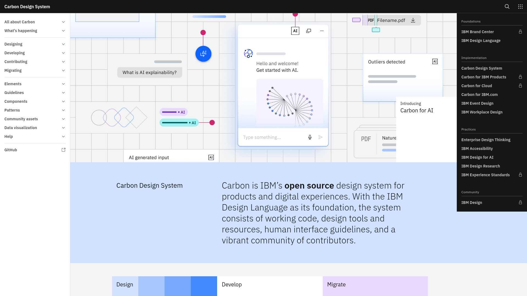Image resolution: width=527 pixels, height=296 pixels.
Task: Click the GitHub external link icon
Action: point(63,150)
